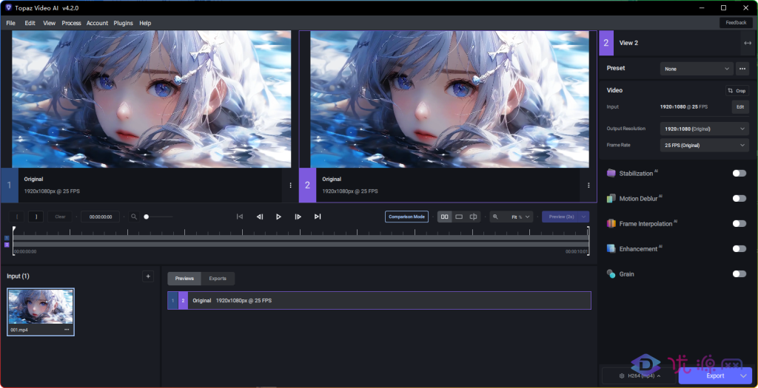The width and height of the screenshot is (758, 388).
Task: Open the Frame Rate dropdown
Action: (x=705, y=146)
